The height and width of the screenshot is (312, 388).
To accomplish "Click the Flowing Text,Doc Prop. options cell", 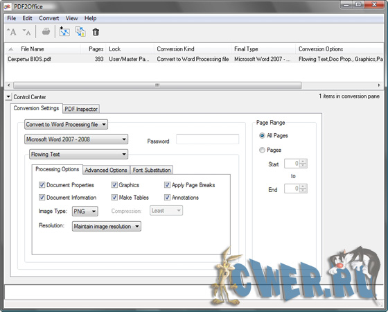I will (x=341, y=59).
